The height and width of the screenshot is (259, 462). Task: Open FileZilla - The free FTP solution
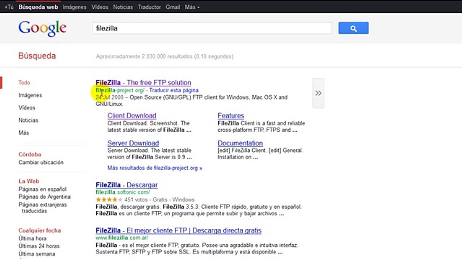(143, 83)
